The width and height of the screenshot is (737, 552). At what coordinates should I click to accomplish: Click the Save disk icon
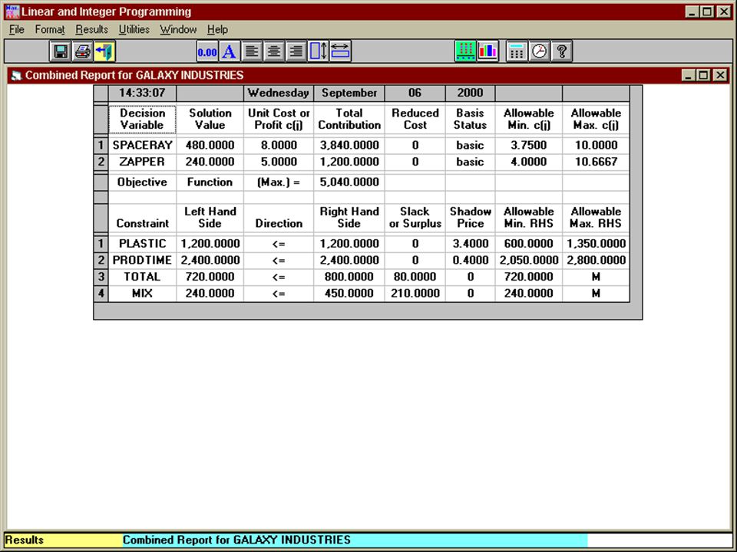coord(61,51)
